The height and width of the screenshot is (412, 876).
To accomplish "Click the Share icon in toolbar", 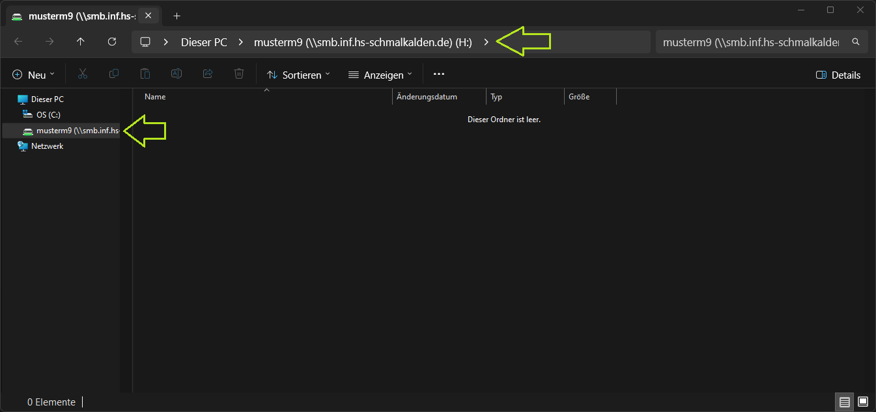I will pos(208,74).
